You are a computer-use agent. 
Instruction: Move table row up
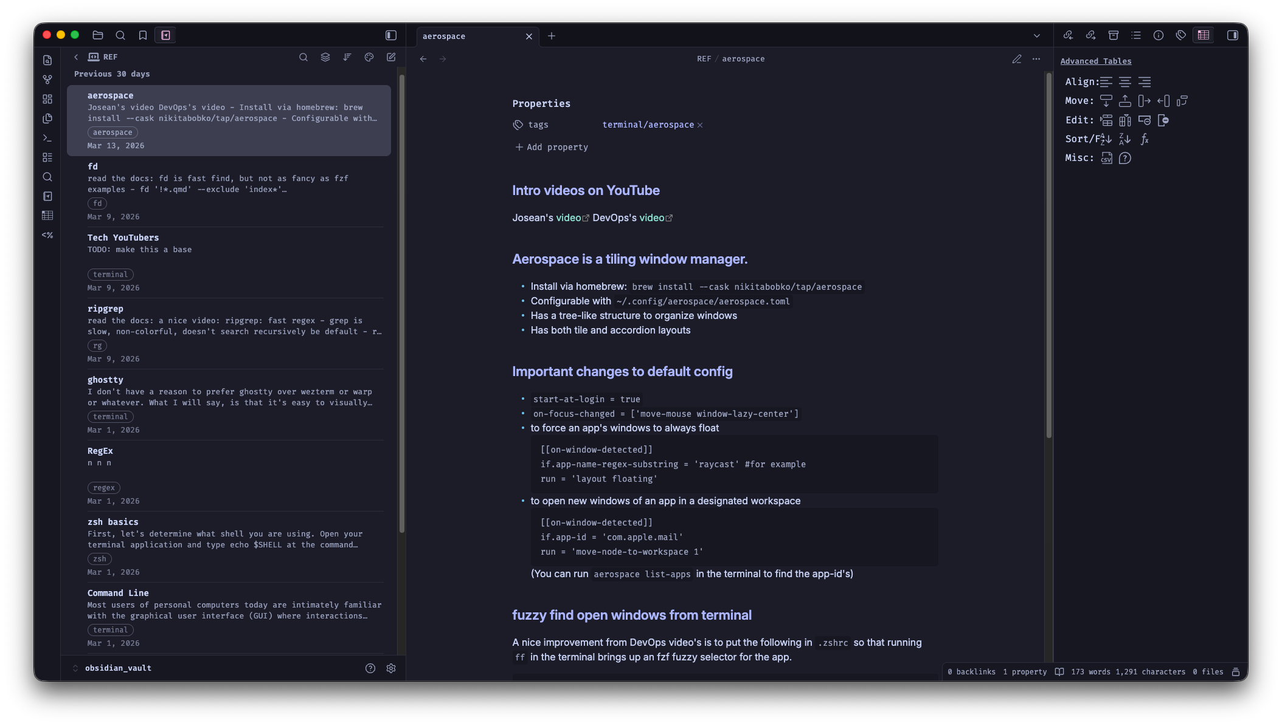[x=1125, y=101]
